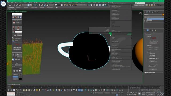Toggle eye of second VertexPaint modifier

coord(145,21)
